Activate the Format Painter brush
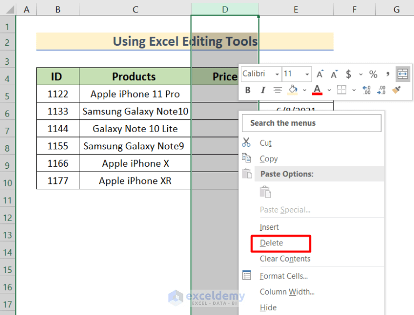Image resolution: width=414 pixels, height=315 pixels. click(x=396, y=90)
